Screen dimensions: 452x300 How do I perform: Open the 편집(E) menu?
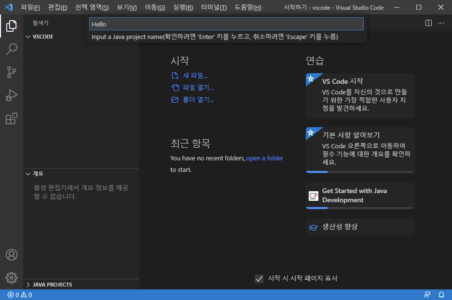tap(58, 8)
